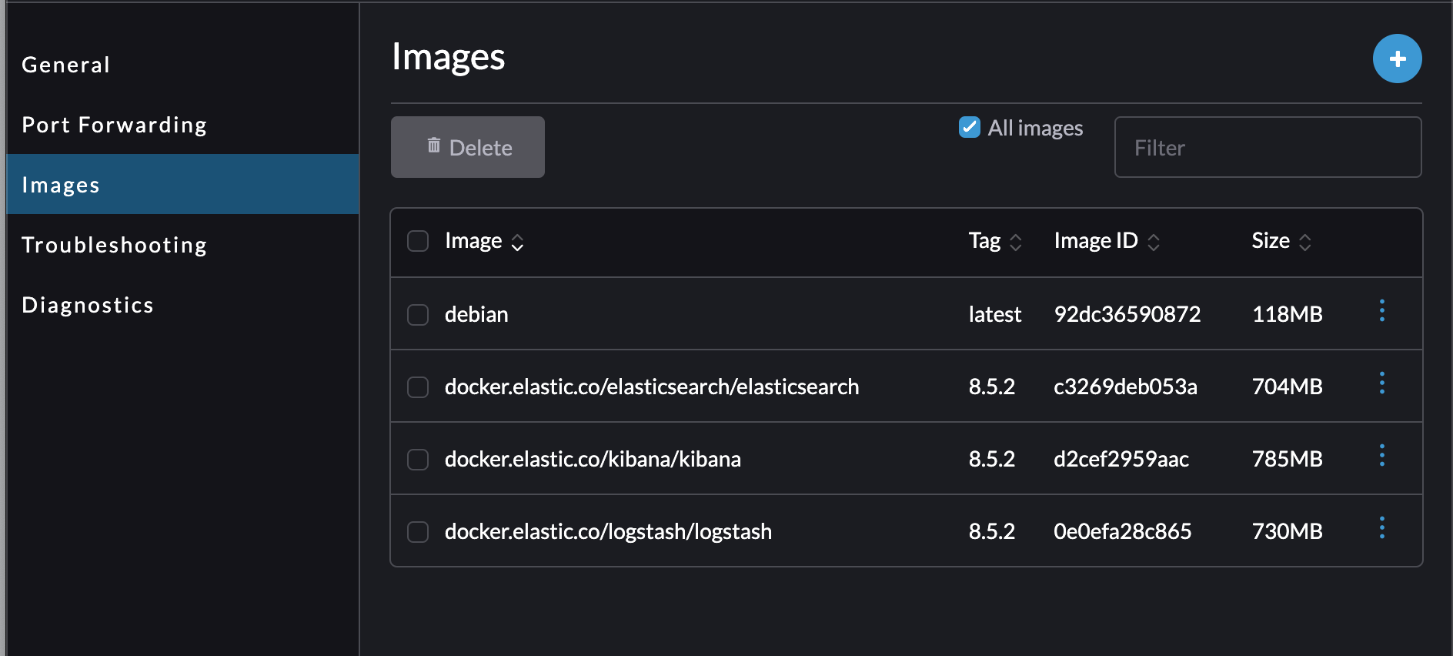The width and height of the screenshot is (1453, 656).
Task: Go to Port Forwarding section
Action: 182,125
